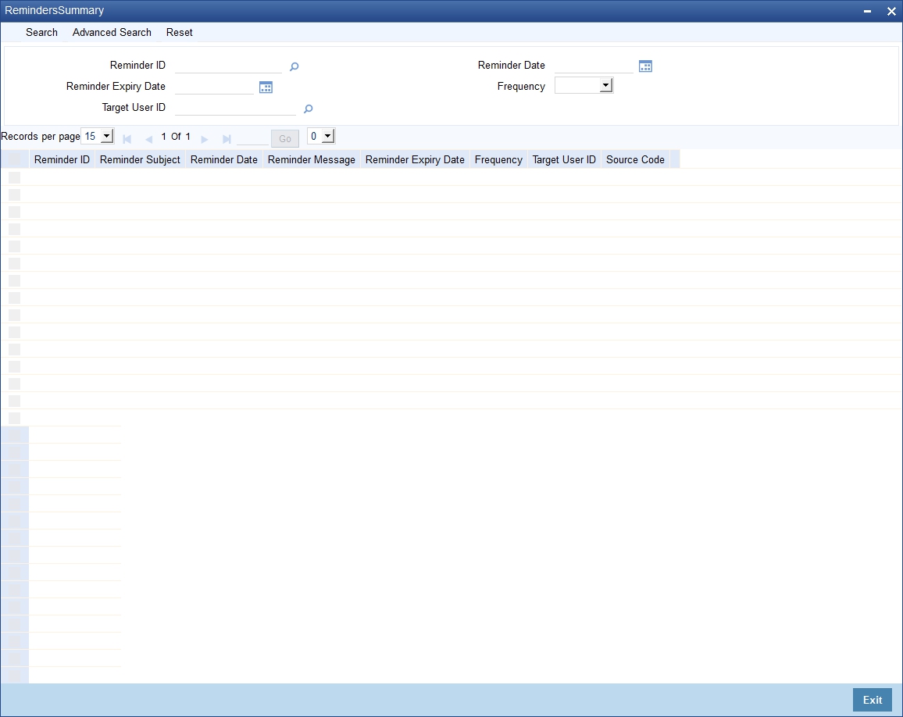Tick the select-all checkbox in the table header

pyautogui.click(x=14, y=159)
